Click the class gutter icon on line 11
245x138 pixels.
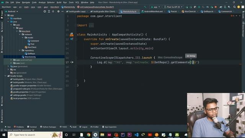coord(72,34)
